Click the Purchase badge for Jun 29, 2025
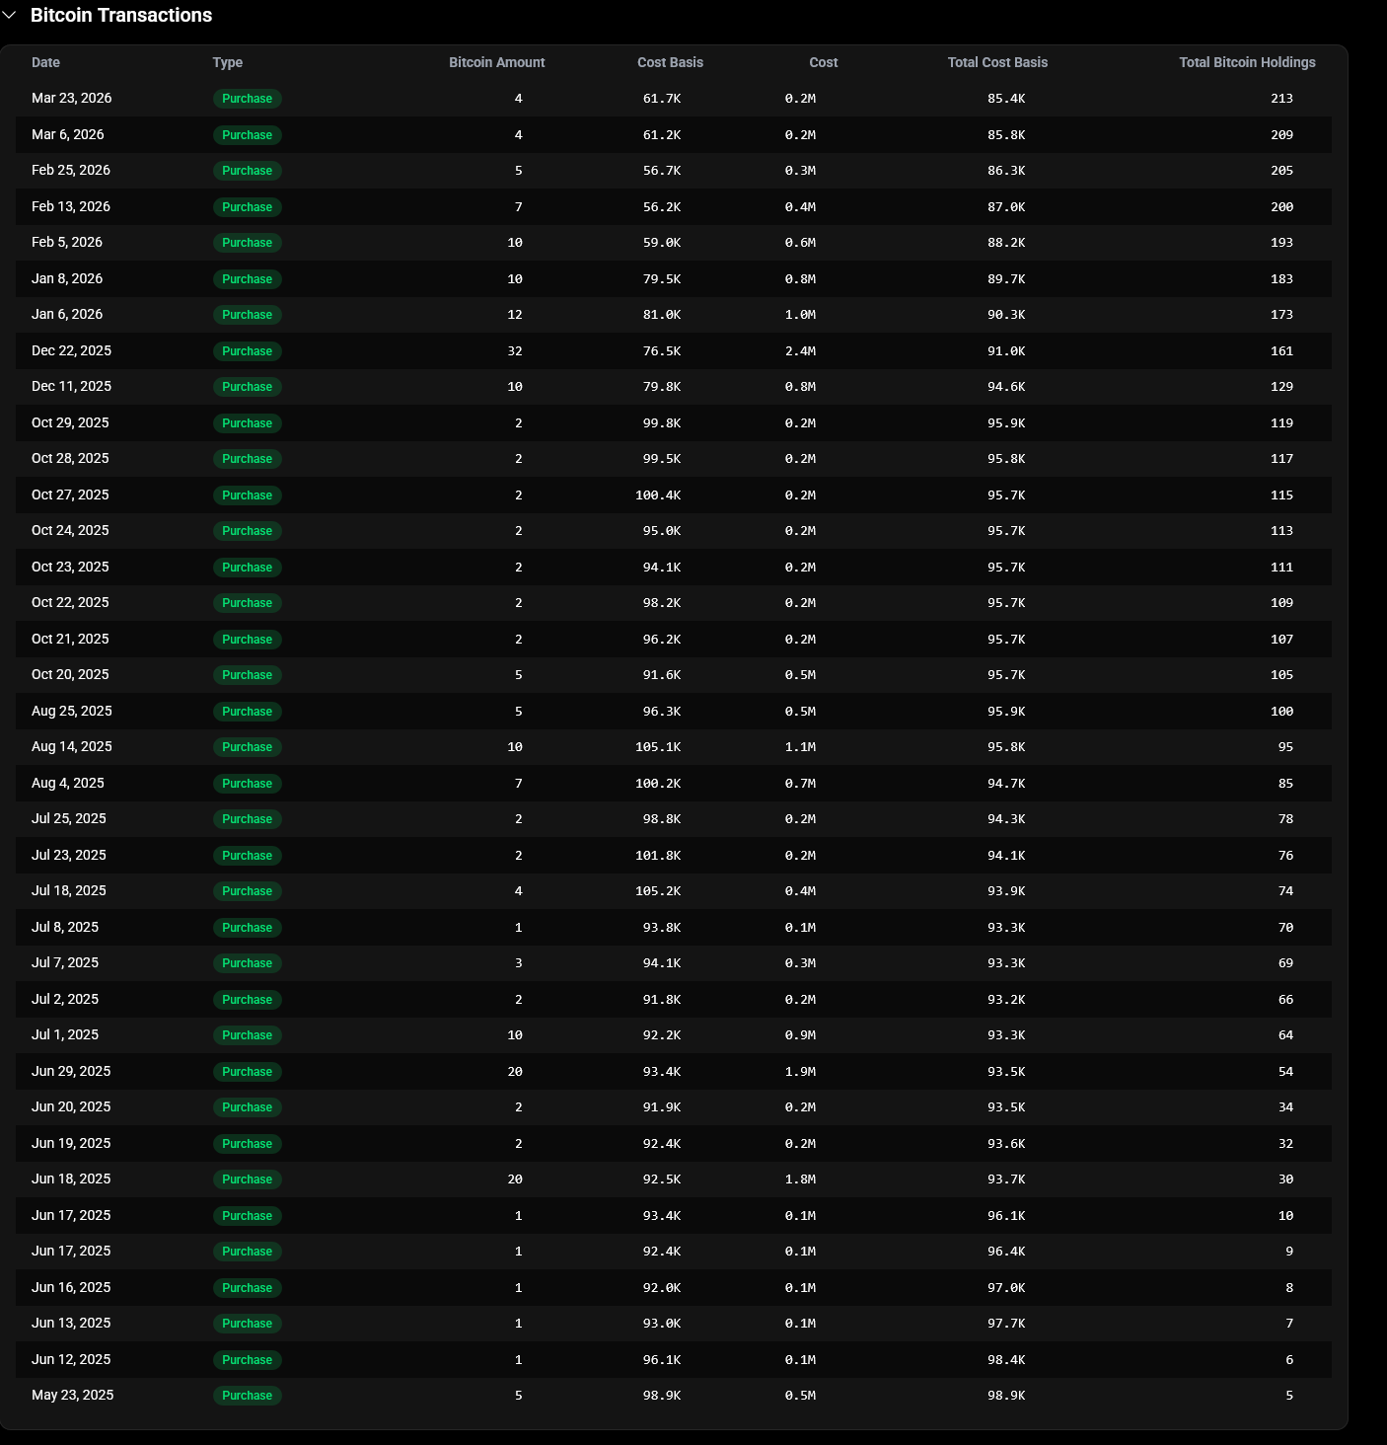The width and height of the screenshot is (1387, 1445). pyautogui.click(x=248, y=1072)
